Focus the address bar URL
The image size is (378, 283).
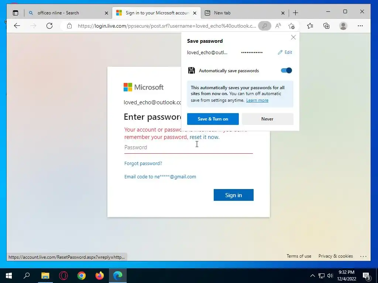pyautogui.click(x=167, y=26)
